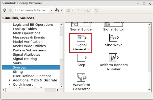Click the search magnifier icon

(x=57, y=10)
